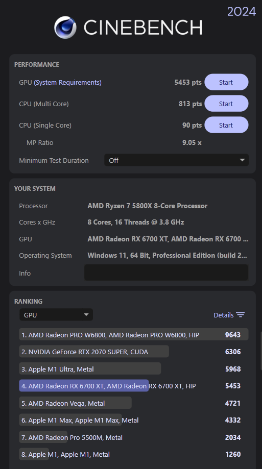262x469 pixels.
Task: Click the Cinebench sphere logo icon
Action: click(x=65, y=28)
